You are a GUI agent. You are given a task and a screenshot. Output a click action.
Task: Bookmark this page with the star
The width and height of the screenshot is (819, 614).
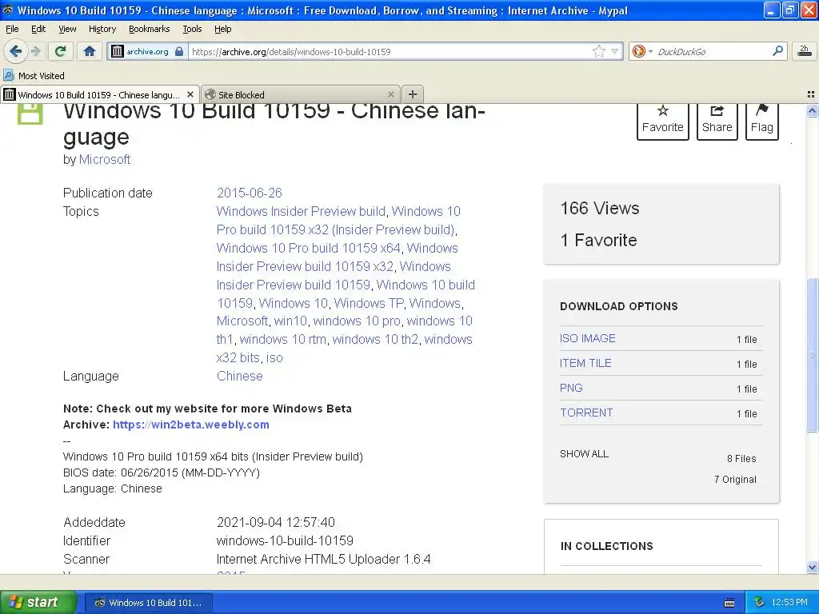598,51
